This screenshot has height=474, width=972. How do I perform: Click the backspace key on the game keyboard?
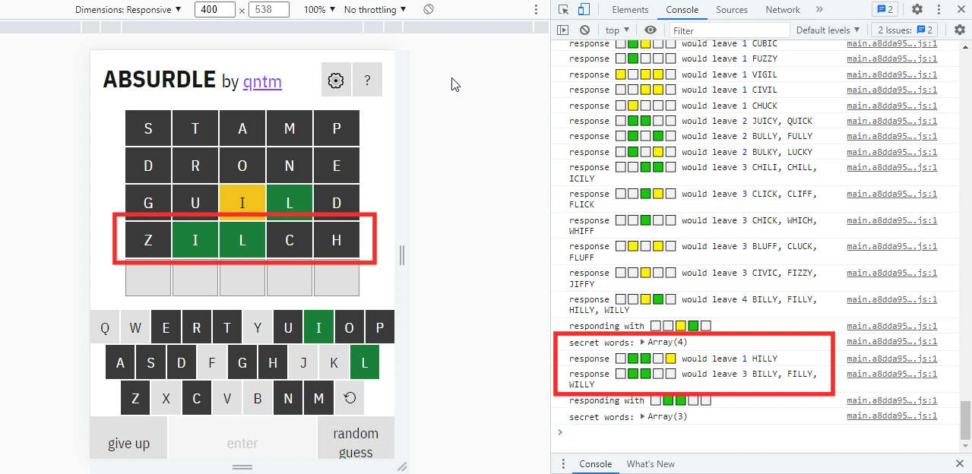[x=350, y=398]
